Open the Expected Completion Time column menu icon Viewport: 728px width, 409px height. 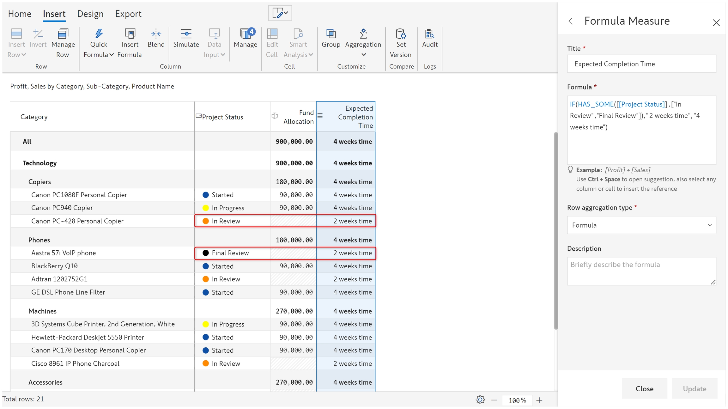(x=320, y=116)
